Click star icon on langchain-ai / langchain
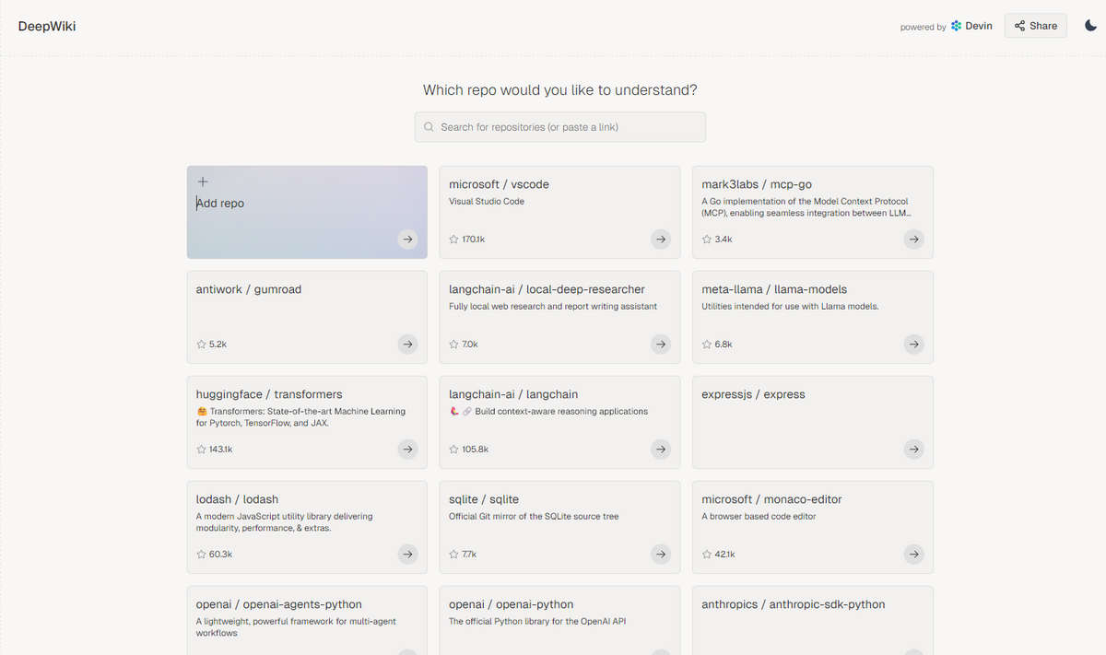Screen dimensions: 1106x655 pyautogui.click(x=453, y=450)
